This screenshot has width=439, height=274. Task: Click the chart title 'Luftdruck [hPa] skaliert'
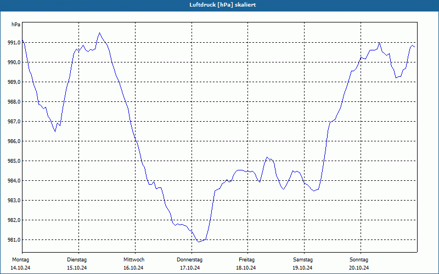[223, 5]
